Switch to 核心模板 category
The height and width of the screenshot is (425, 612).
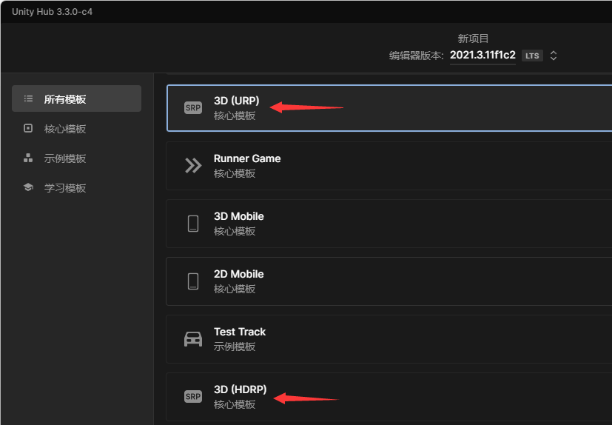coord(65,129)
